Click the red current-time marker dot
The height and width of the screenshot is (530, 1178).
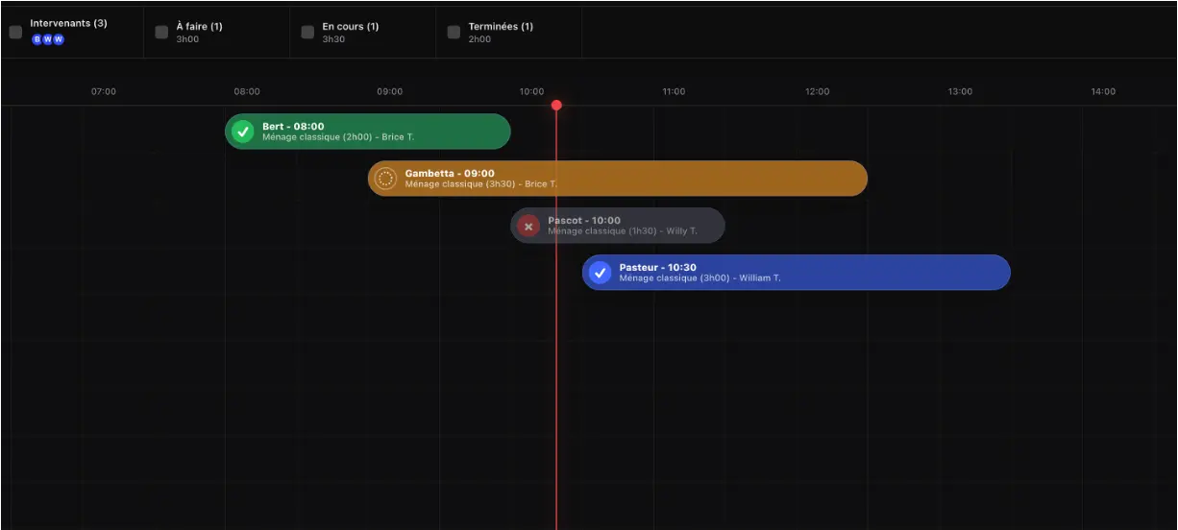(556, 106)
